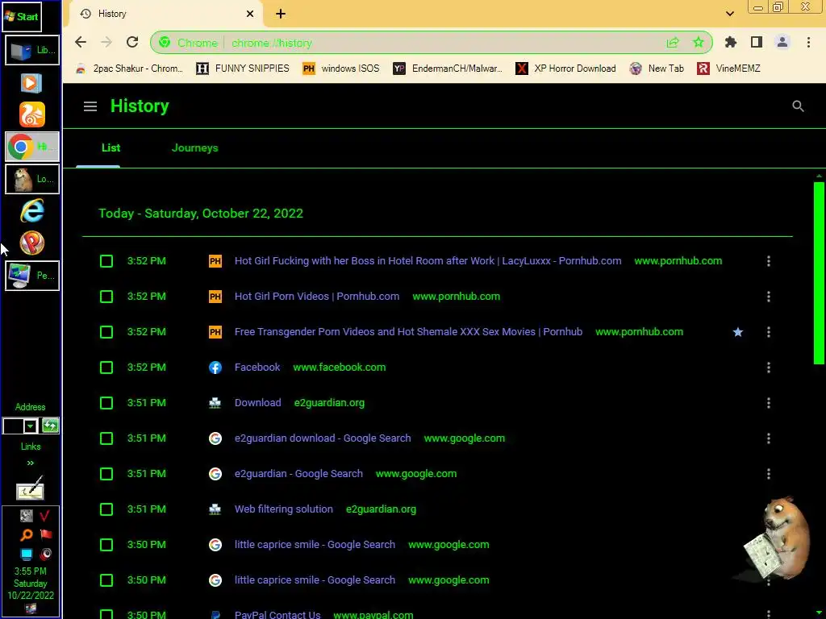Open the Web filtering solution link
The height and width of the screenshot is (619, 826).
click(x=283, y=509)
